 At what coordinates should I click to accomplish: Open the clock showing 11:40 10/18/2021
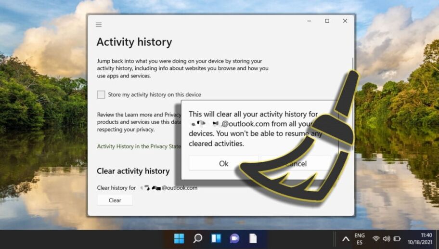point(420,238)
